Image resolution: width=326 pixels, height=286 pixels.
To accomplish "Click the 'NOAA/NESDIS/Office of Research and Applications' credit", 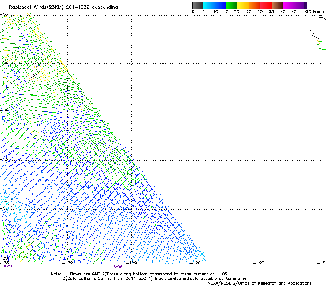I will click(x=259, y=283).
